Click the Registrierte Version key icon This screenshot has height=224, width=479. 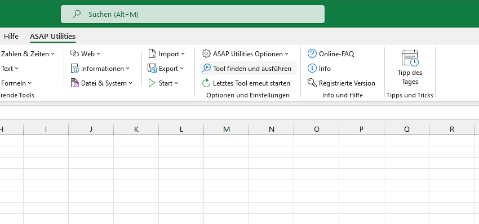point(312,83)
